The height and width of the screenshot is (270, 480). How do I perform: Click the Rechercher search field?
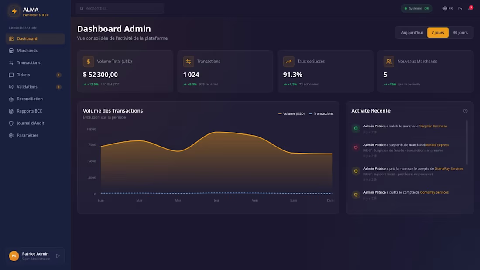point(120,9)
